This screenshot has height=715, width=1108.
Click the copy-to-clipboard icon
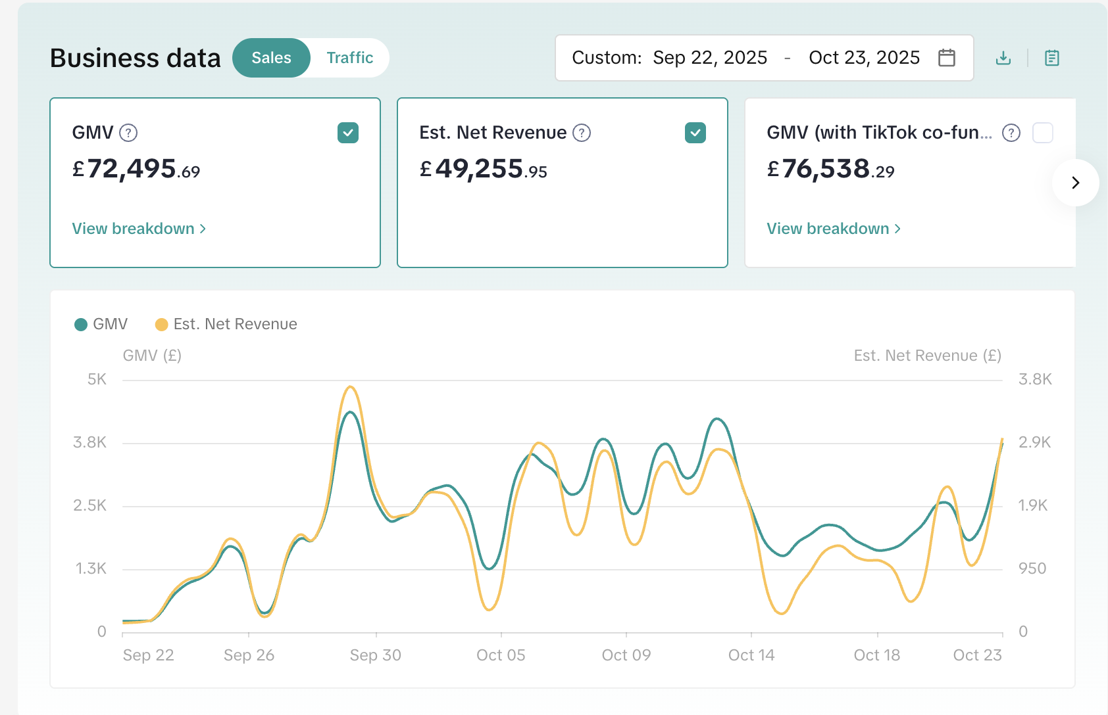[1051, 58]
